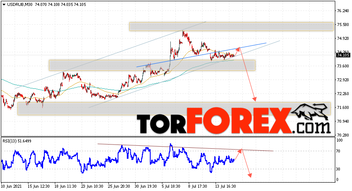Click the 10 Jun 2021 date label

(x=12, y=186)
